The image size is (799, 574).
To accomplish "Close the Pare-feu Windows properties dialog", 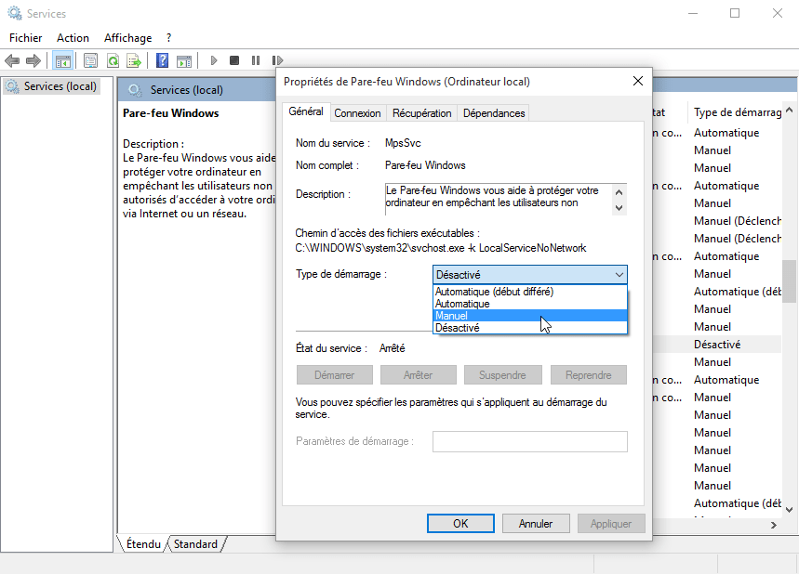I will pos(638,82).
